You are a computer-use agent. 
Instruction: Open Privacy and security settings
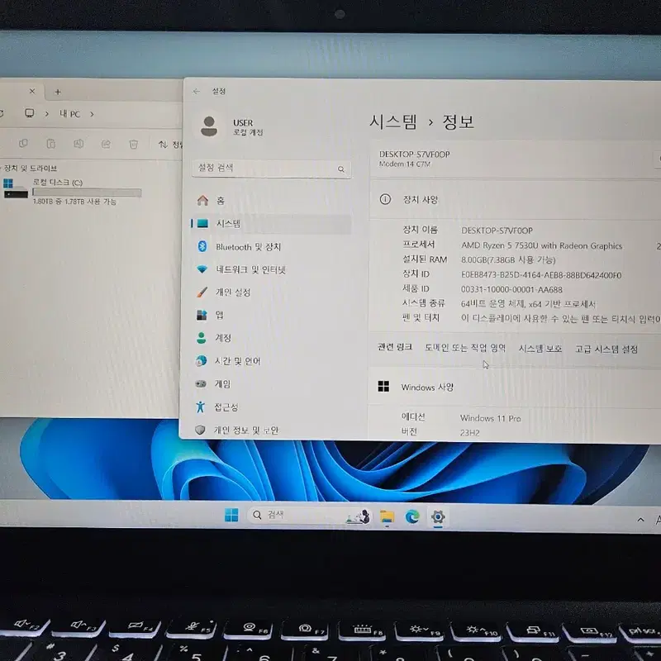tap(271, 430)
